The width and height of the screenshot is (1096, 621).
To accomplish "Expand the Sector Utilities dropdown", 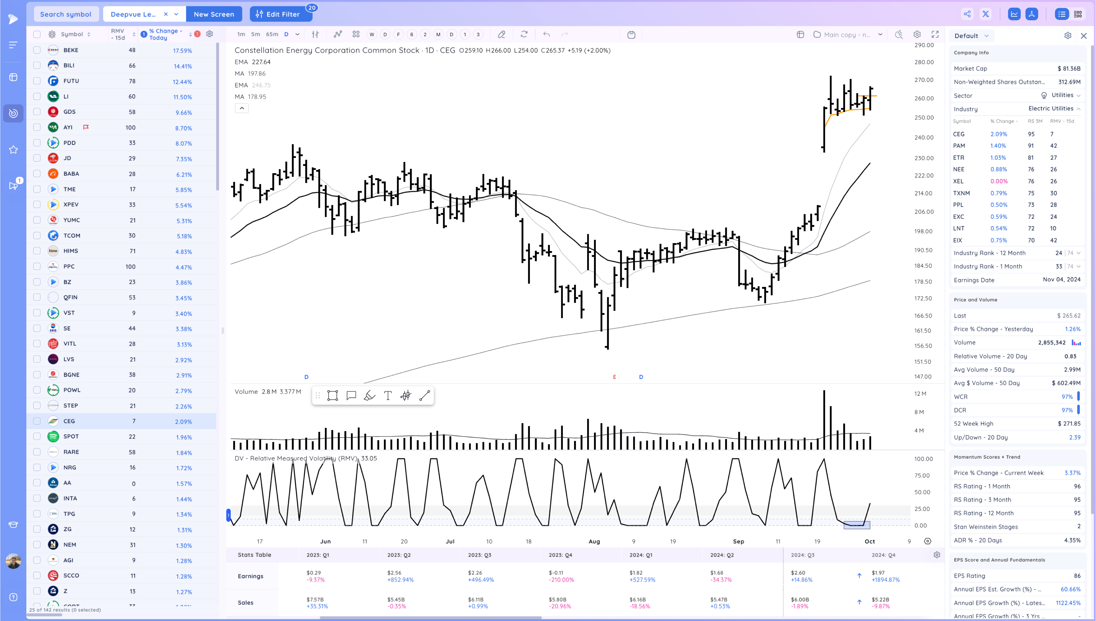I will click(x=1078, y=96).
